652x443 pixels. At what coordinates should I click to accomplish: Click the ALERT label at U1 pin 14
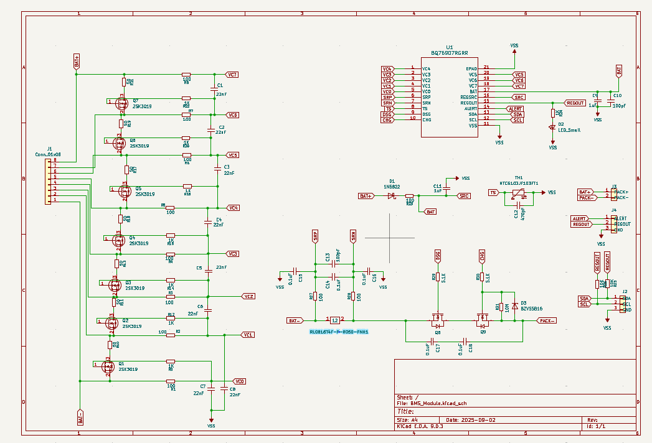pyautogui.click(x=517, y=109)
